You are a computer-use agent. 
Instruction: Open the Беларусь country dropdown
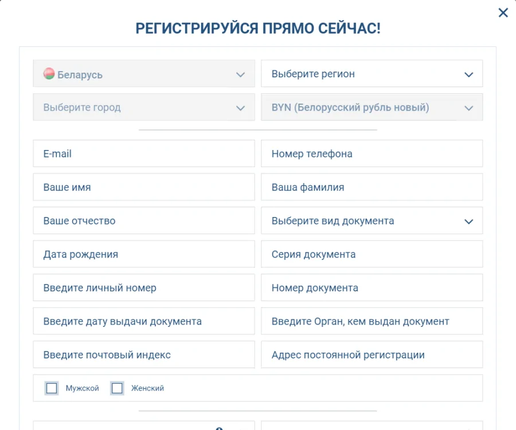click(x=143, y=74)
